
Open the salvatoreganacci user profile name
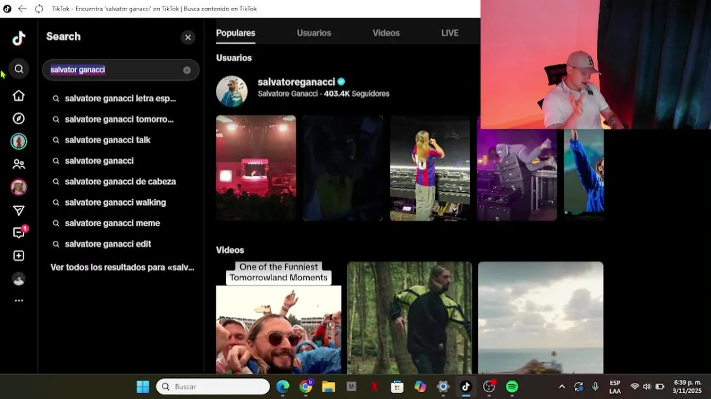tap(296, 82)
